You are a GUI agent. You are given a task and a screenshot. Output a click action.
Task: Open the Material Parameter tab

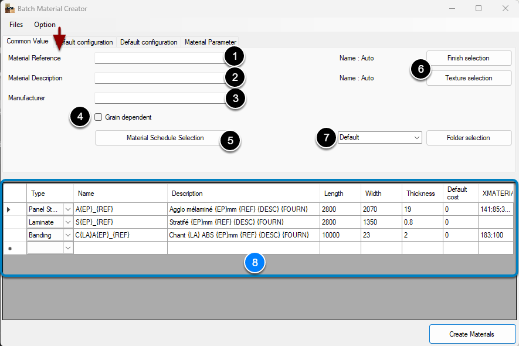210,42
